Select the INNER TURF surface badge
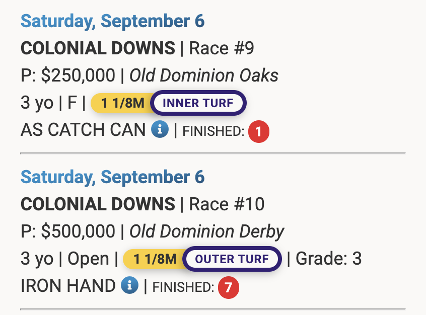Image resolution: width=426 pixels, height=315 pixels. (x=198, y=104)
